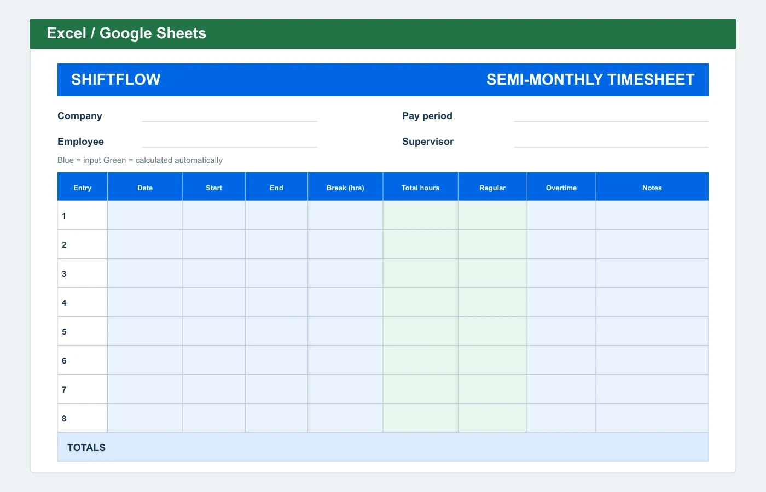Click the Date cell in entry 5
Viewport: 766px width, 492px height.
click(x=145, y=331)
